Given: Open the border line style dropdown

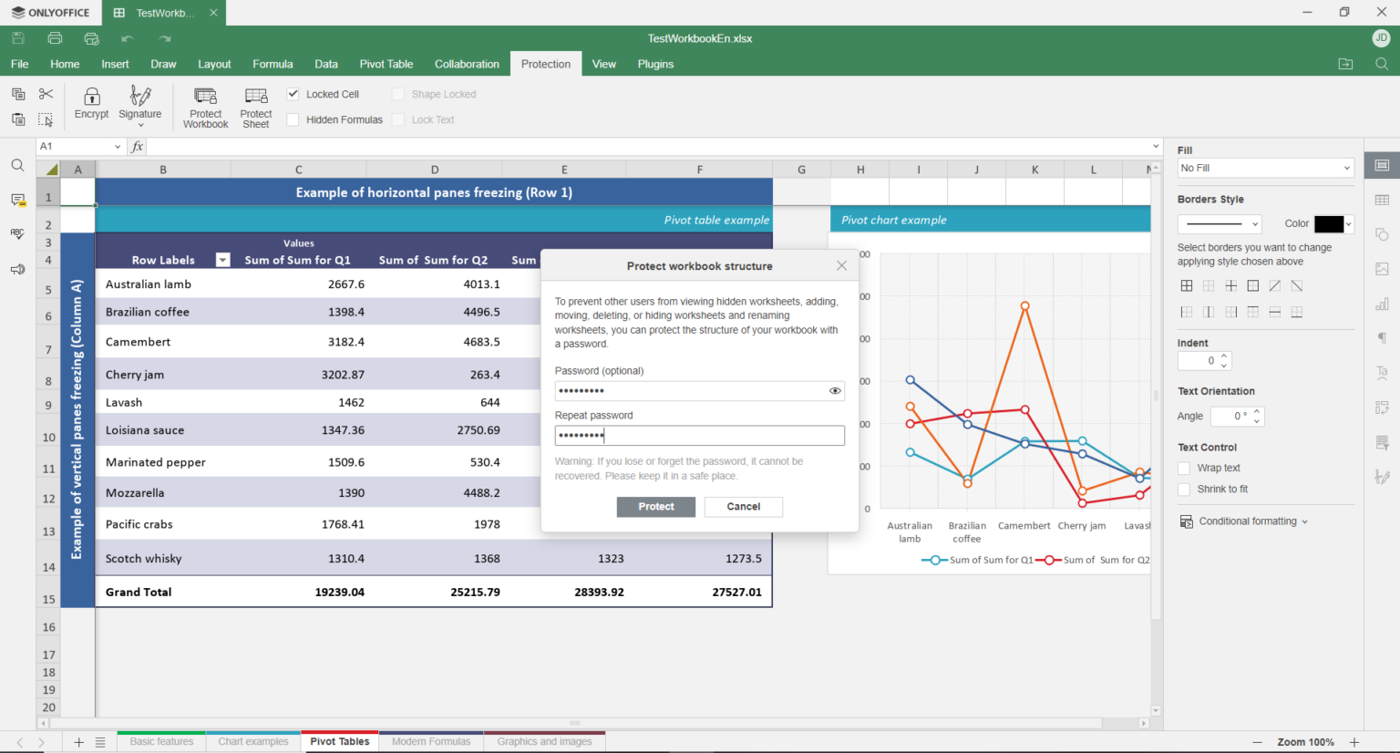Looking at the screenshot, I should (x=1220, y=224).
